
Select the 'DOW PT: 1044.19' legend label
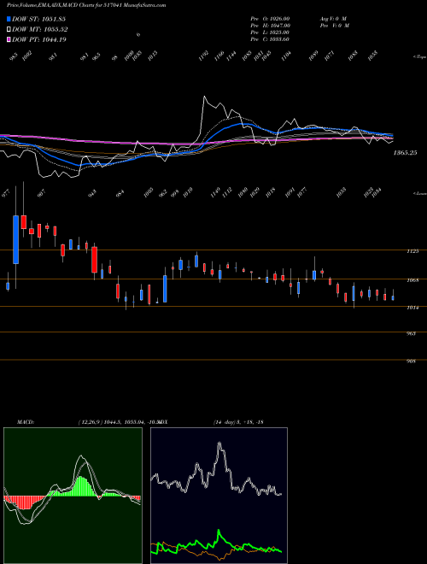[x=39, y=39]
